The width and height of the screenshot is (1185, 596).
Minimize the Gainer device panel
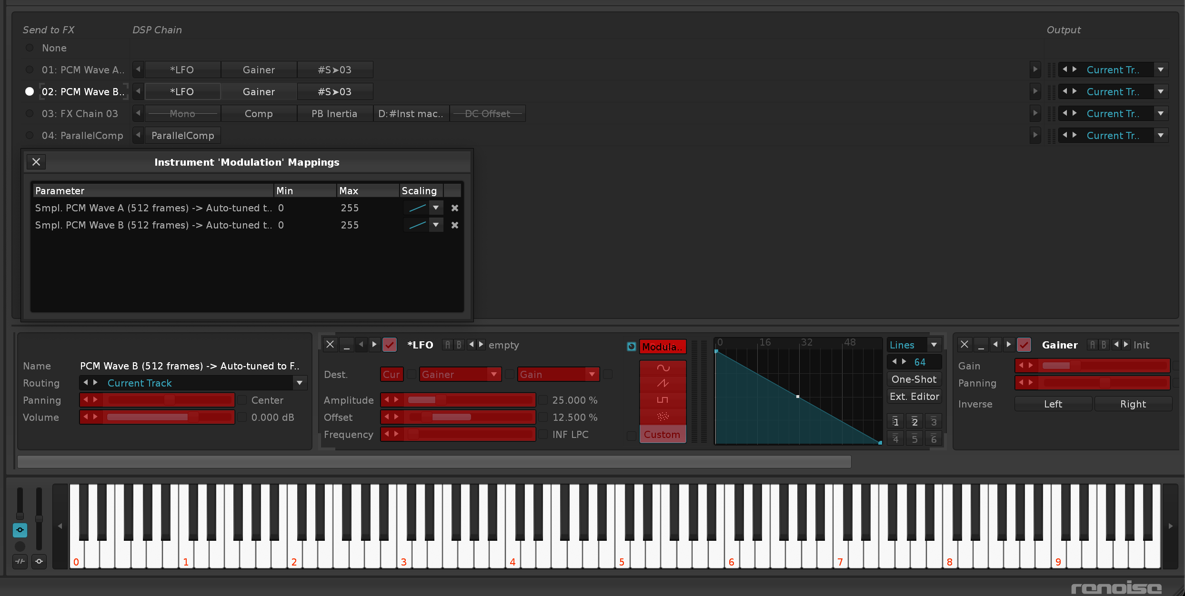tap(981, 345)
